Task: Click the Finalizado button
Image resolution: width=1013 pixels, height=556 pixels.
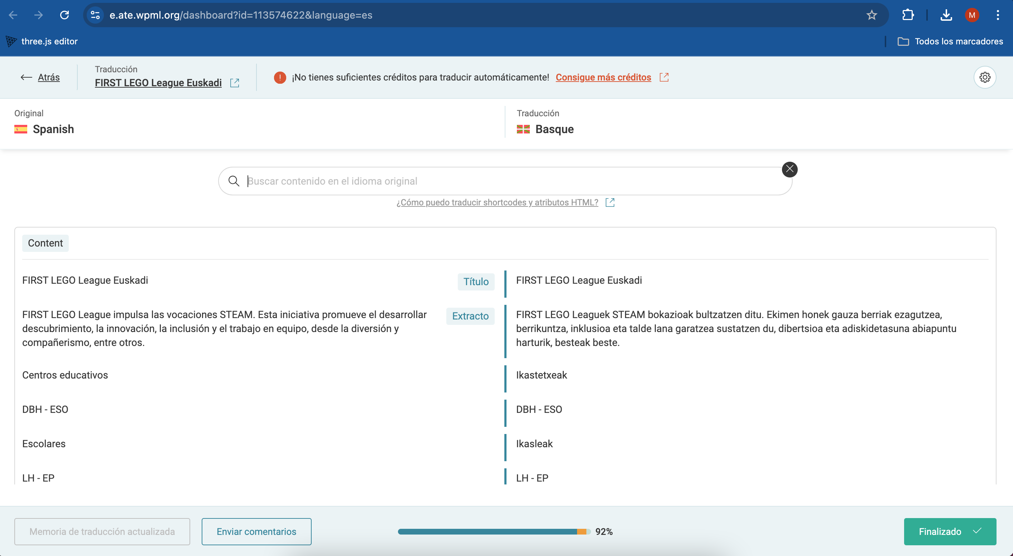Action: point(950,531)
